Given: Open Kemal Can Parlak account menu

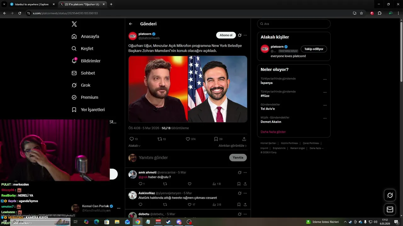Looking at the screenshot, I should [118, 208].
